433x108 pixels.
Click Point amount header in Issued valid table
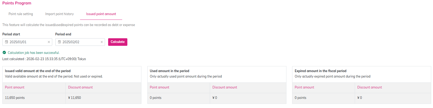[x=15, y=87]
